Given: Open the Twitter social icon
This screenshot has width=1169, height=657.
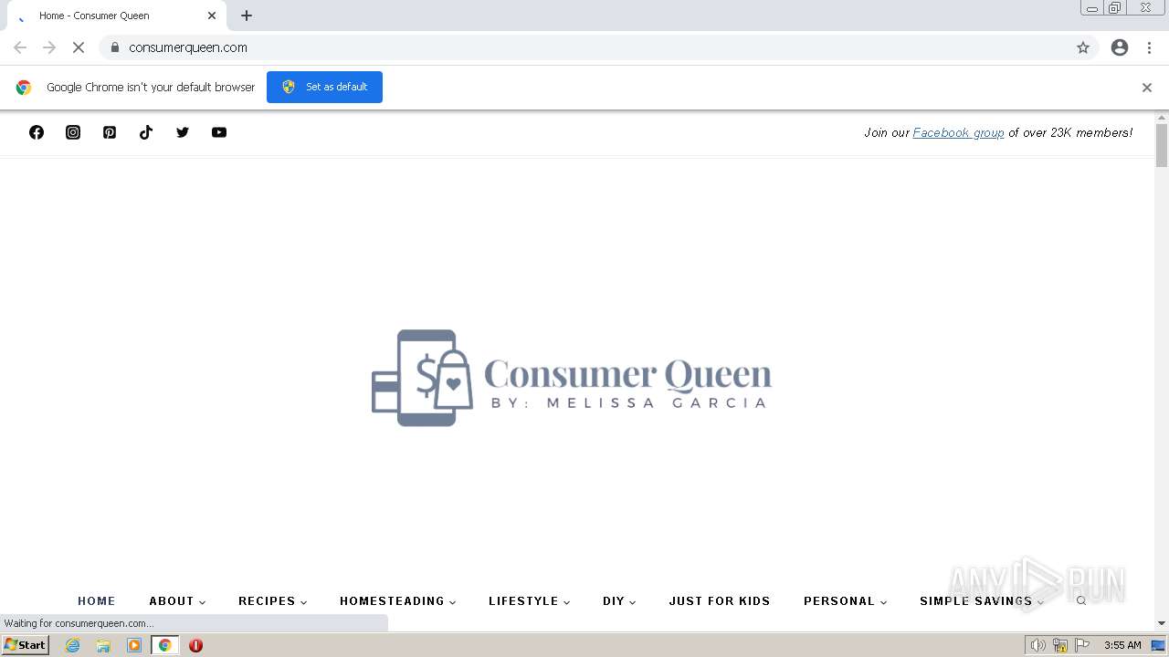Looking at the screenshot, I should (183, 132).
